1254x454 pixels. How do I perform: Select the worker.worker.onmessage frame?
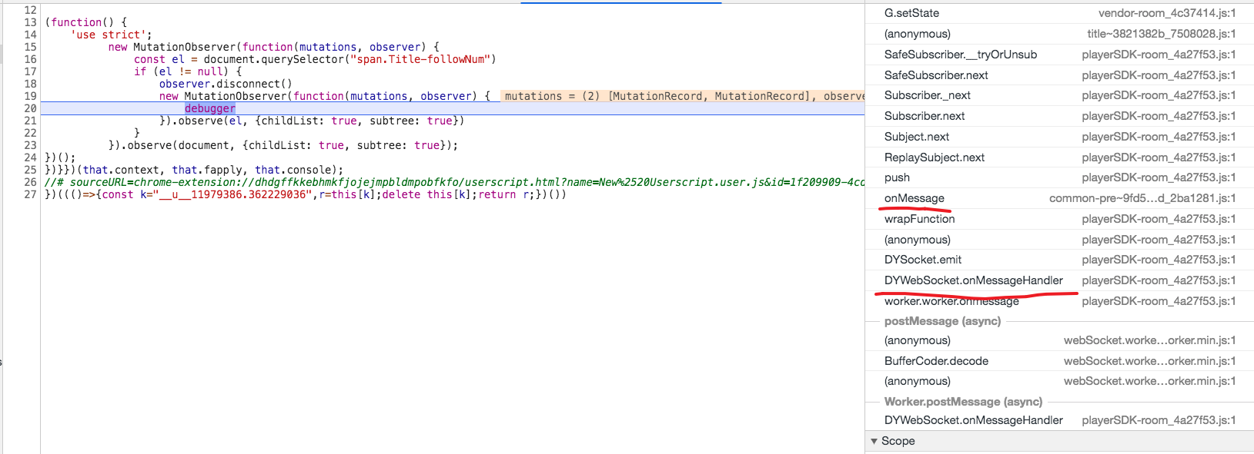point(951,301)
